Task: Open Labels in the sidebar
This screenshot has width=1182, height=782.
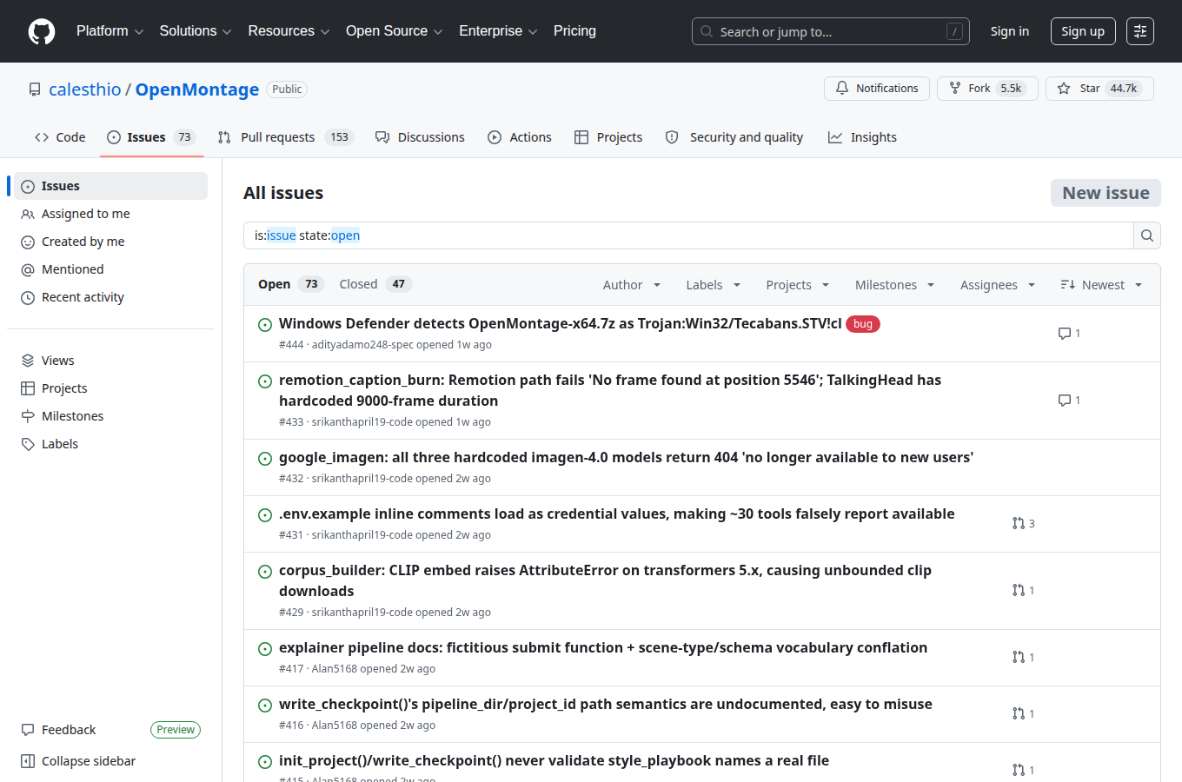Action: tap(111, 444)
